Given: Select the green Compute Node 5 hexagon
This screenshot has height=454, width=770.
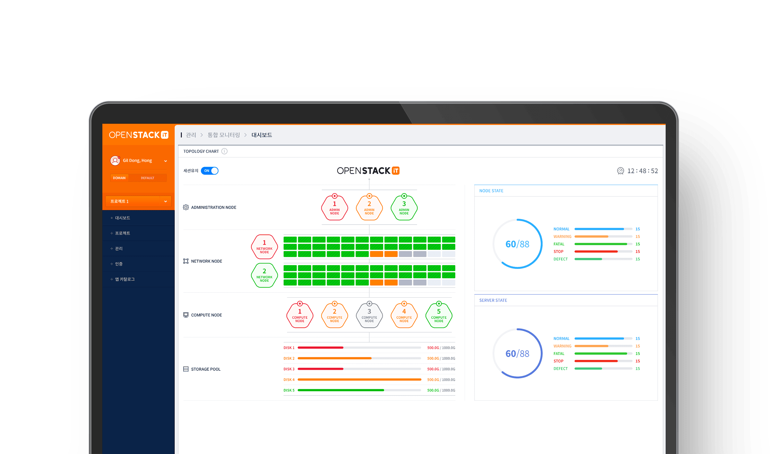Looking at the screenshot, I should (x=439, y=316).
